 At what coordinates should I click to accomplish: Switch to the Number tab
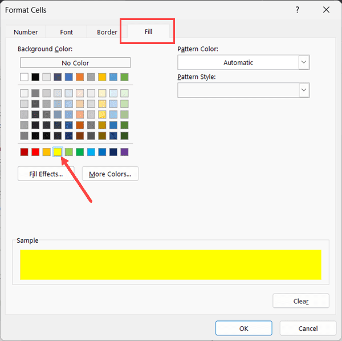coord(26,33)
